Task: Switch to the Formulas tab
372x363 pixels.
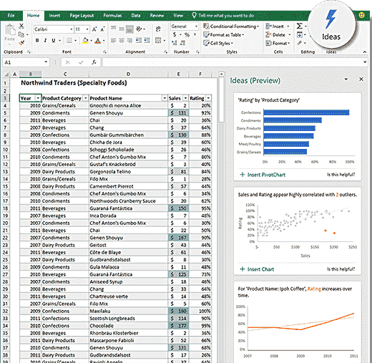Action: pyautogui.click(x=112, y=16)
